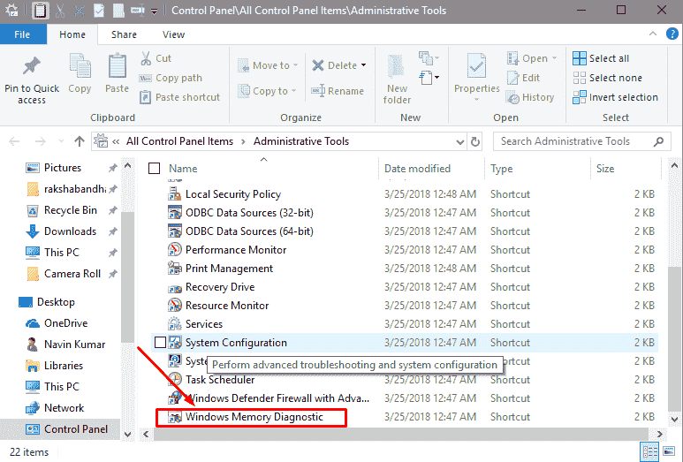683x462 pixels.
Task: Click the Cut scissors icon
Action: 146,58
